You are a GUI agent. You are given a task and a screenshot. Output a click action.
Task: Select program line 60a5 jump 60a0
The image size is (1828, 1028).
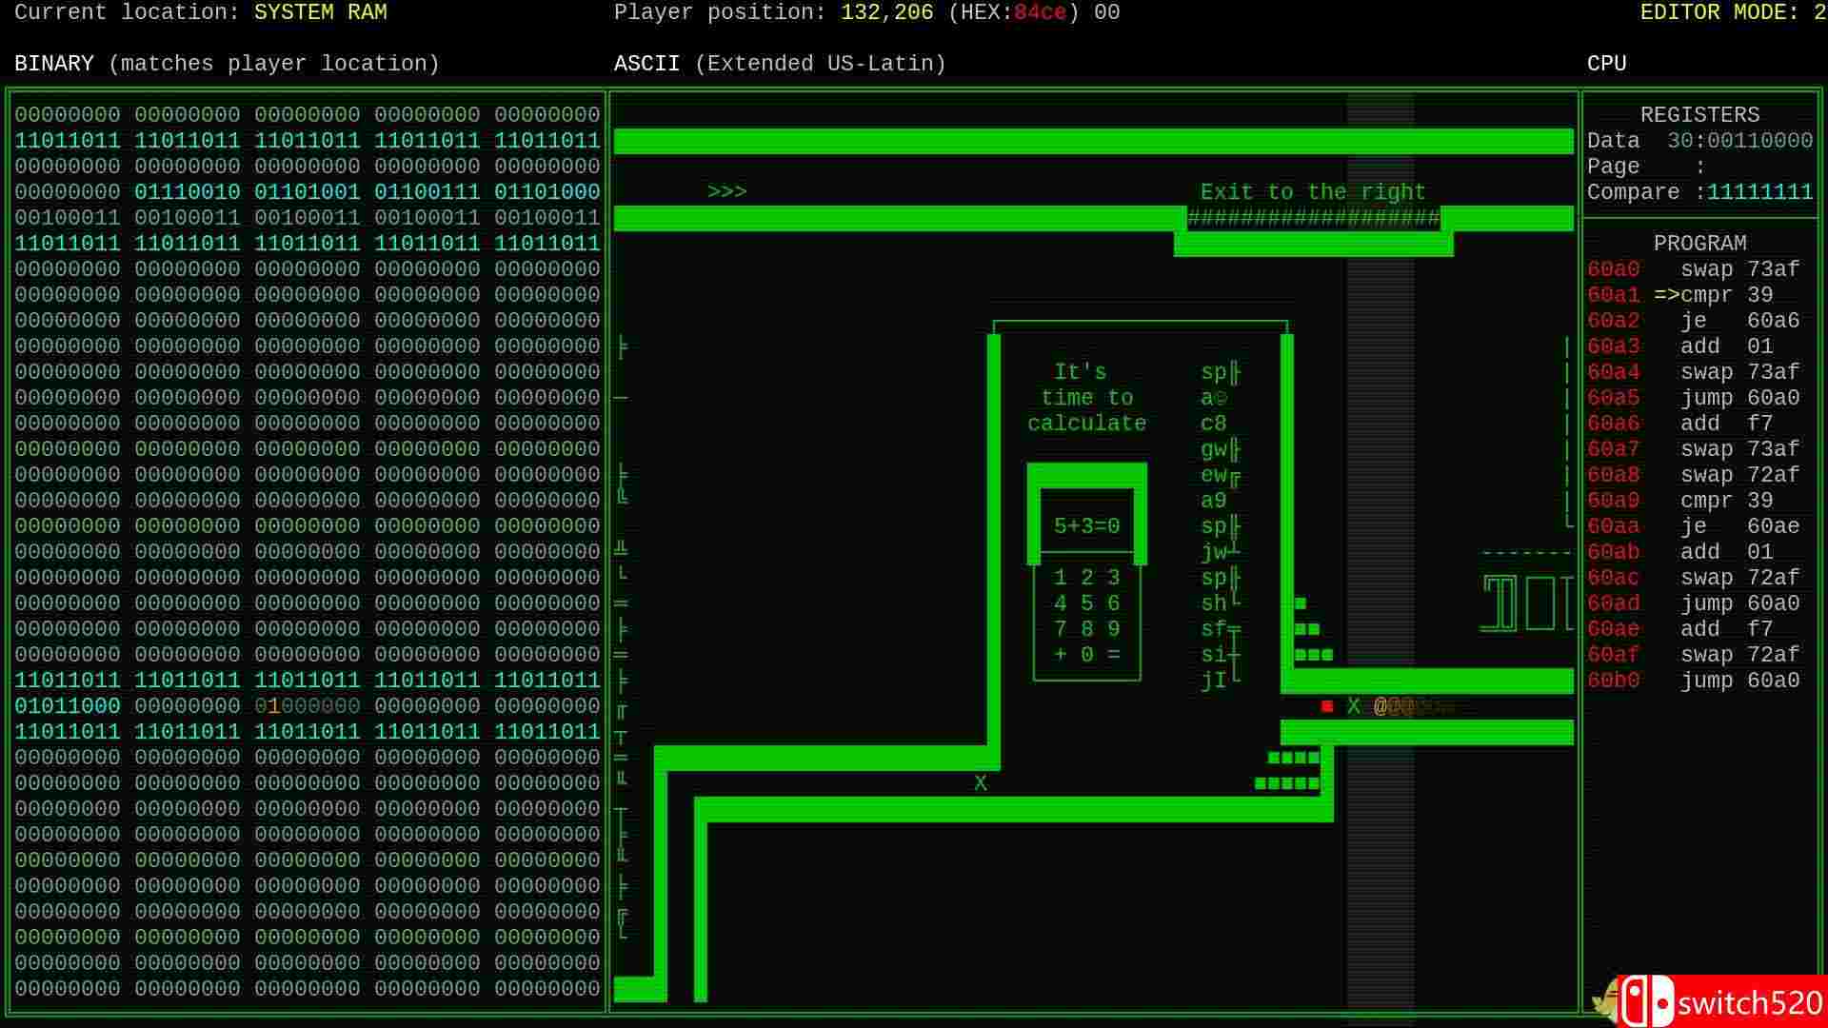1694,398
